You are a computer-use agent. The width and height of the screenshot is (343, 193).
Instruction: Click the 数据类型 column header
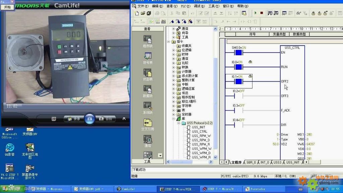tap(299, 35)
